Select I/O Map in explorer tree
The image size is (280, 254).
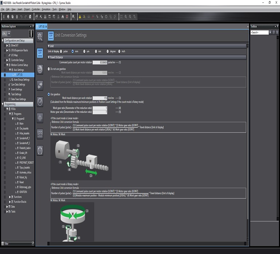pos(14,55)
